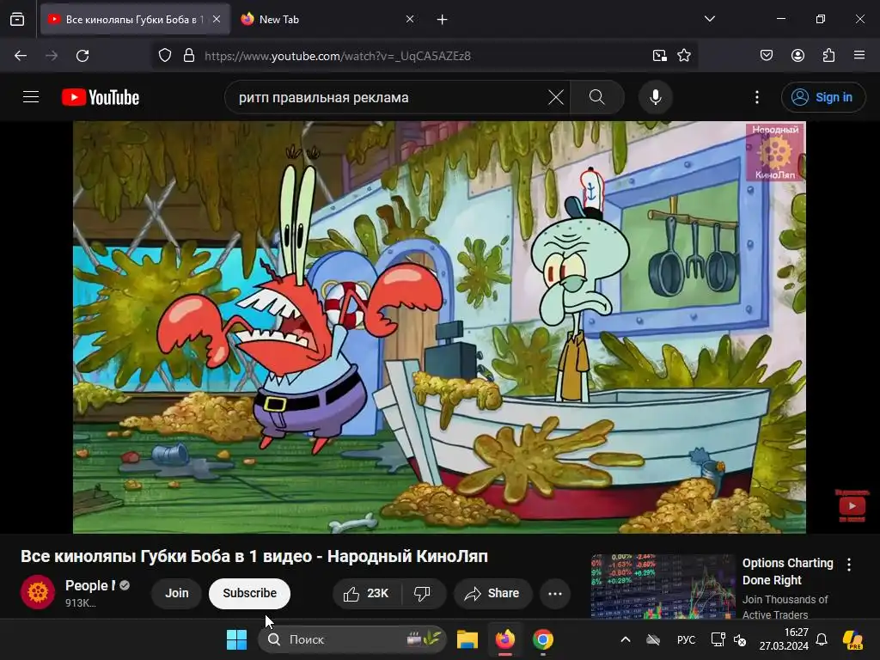Open Options Charting ad thumbnail
The width and height of the screenshot is (880, 660).
click(663, 586)
